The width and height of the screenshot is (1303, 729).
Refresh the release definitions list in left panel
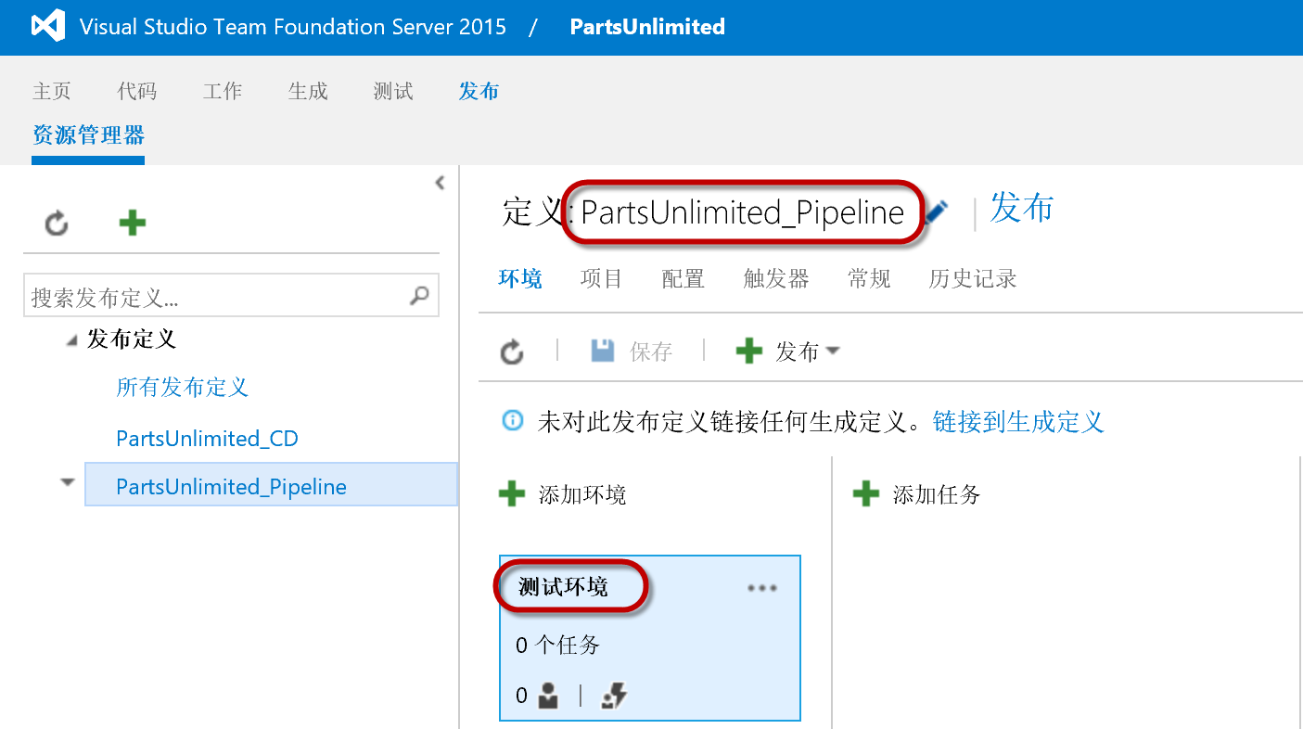click(x=57, y=223)
